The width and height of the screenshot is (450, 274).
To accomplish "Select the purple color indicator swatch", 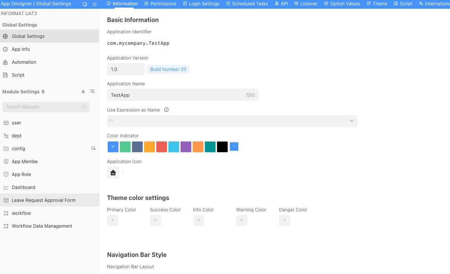I will click(186, 147).
